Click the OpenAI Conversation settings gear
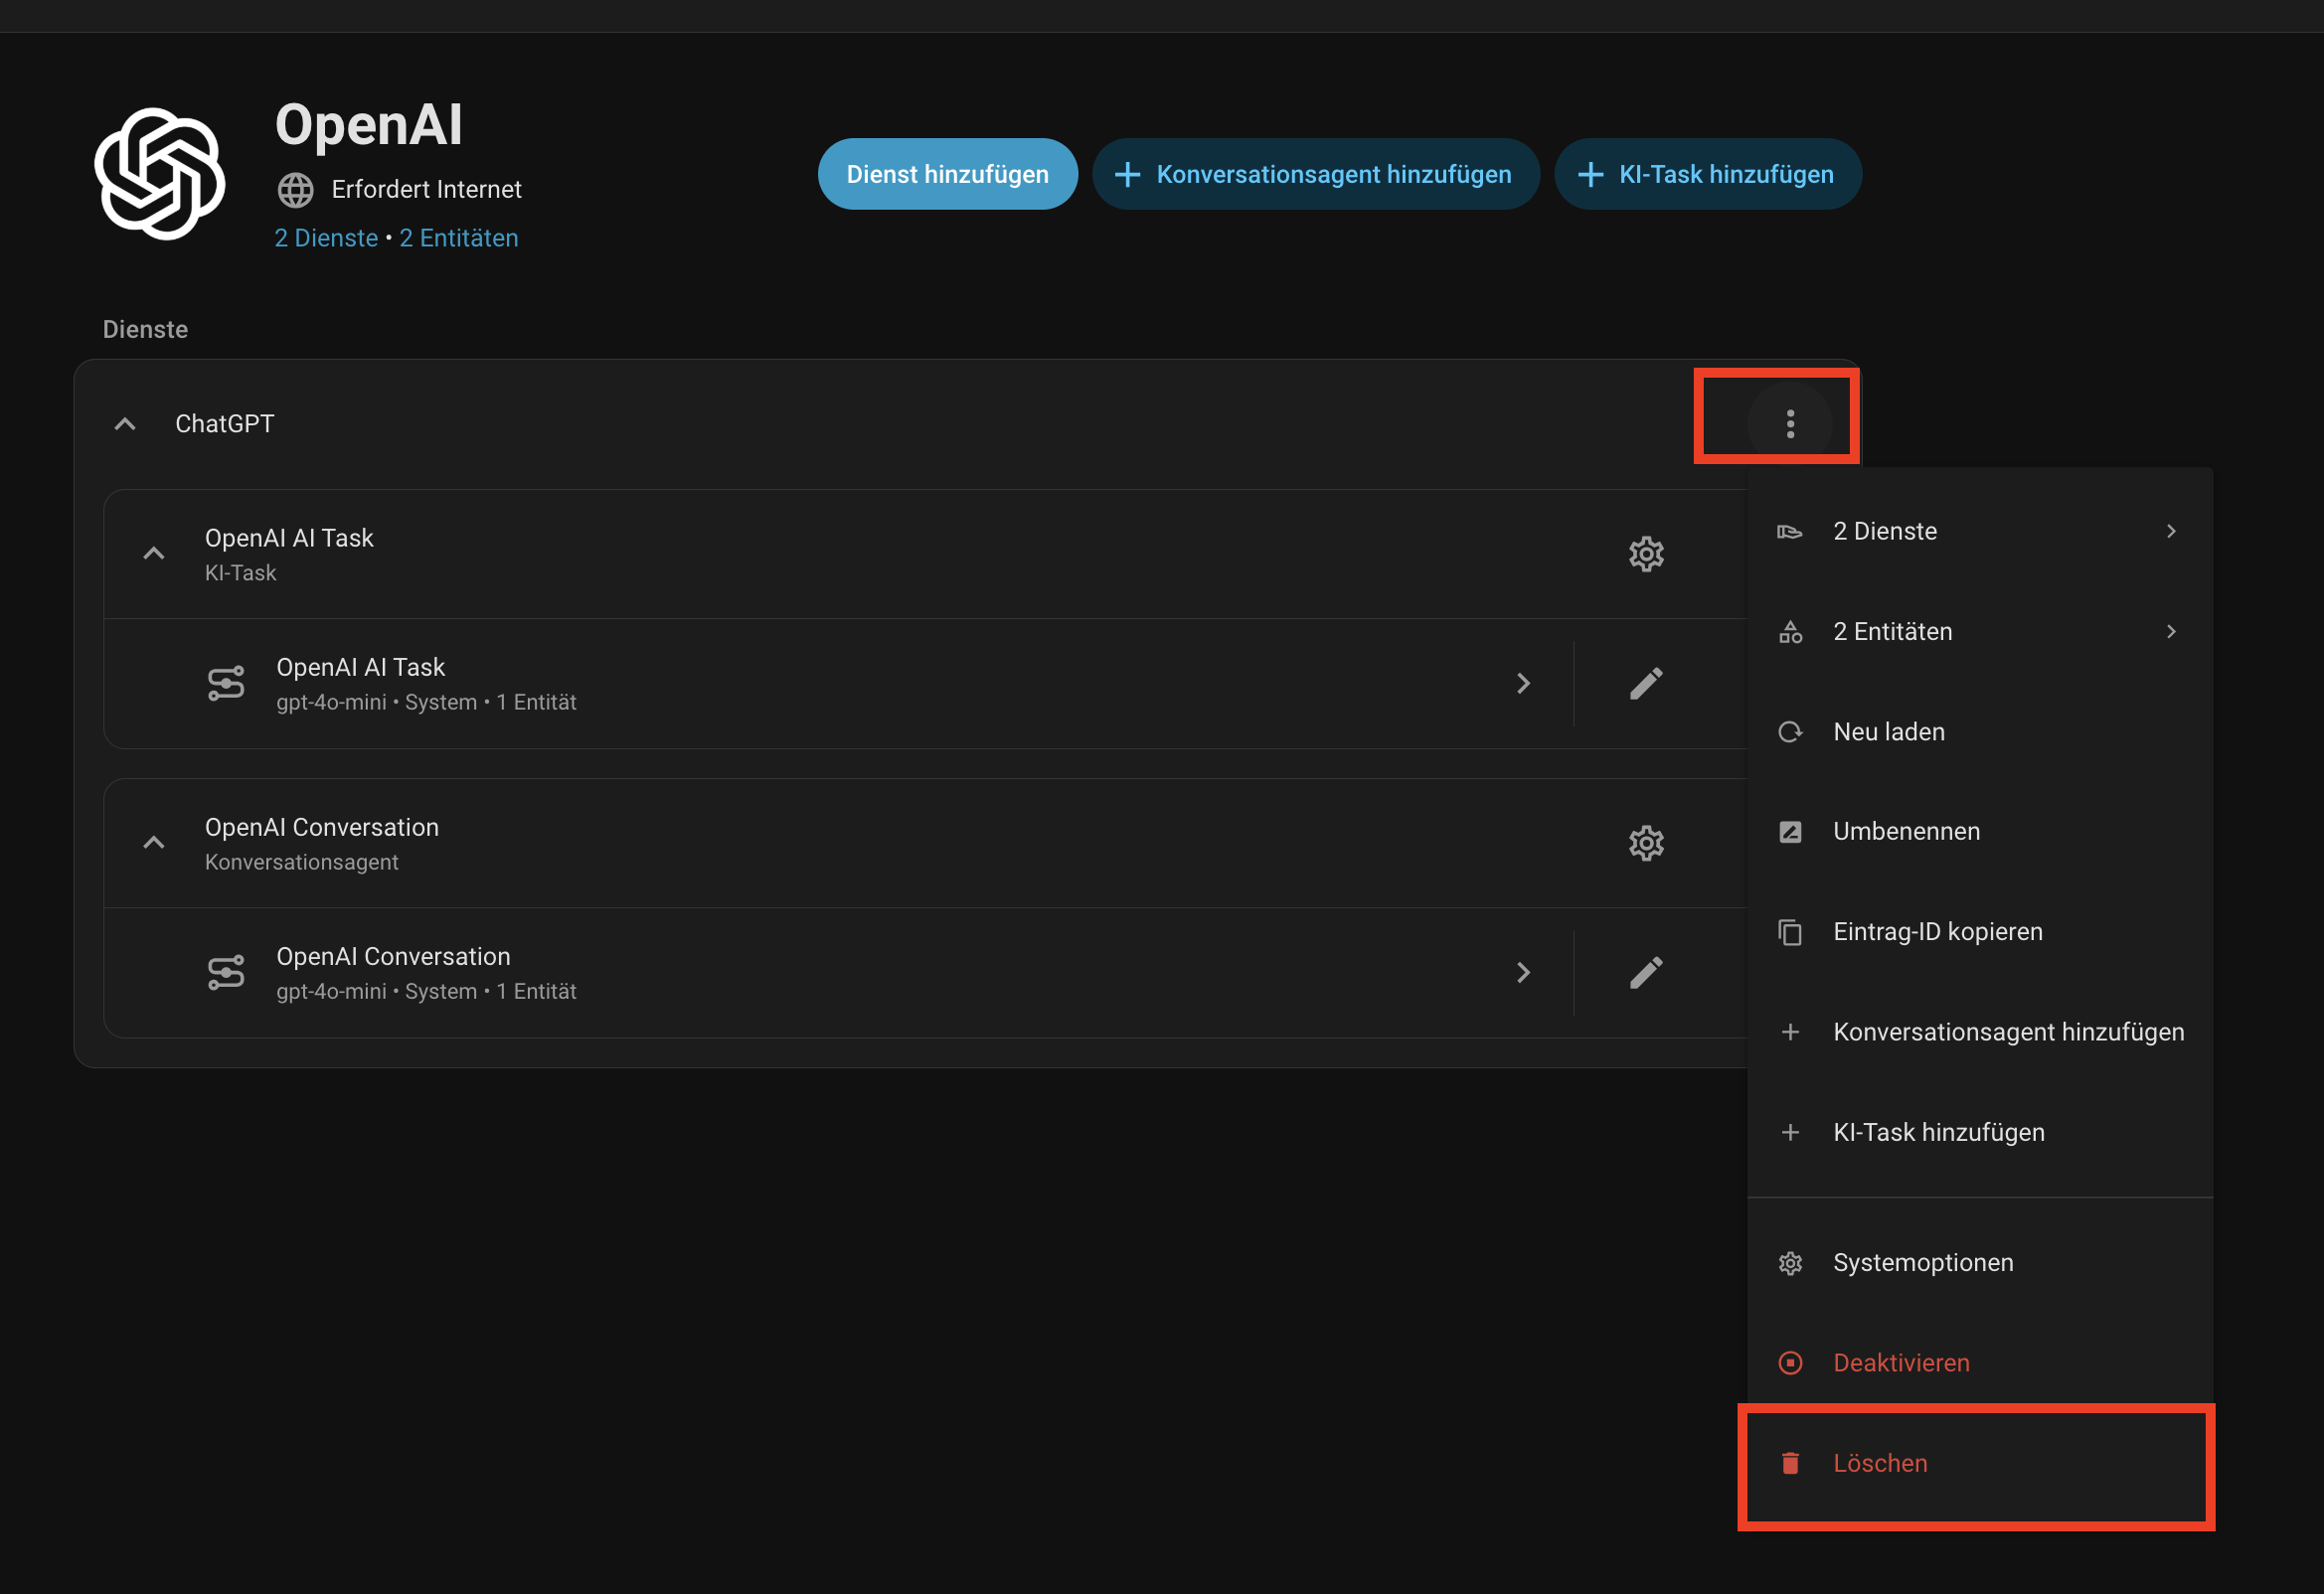2324x1594 pixels. coord(1645,843)
